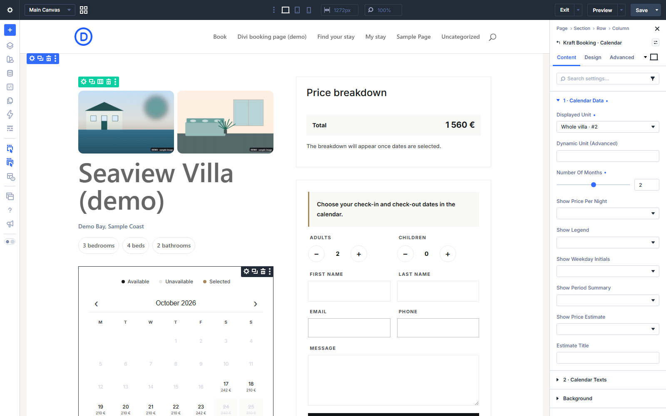Select October 22 date in calendar
The image size is (666, 416).
176,409
